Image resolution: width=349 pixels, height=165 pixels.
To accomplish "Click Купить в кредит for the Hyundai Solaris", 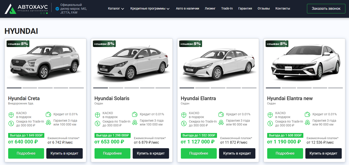I will point(151,153).
